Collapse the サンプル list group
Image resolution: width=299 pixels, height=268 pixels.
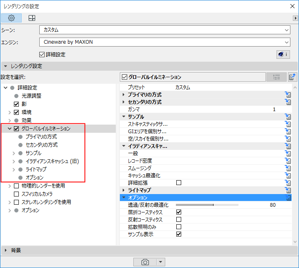pos(124,116)
